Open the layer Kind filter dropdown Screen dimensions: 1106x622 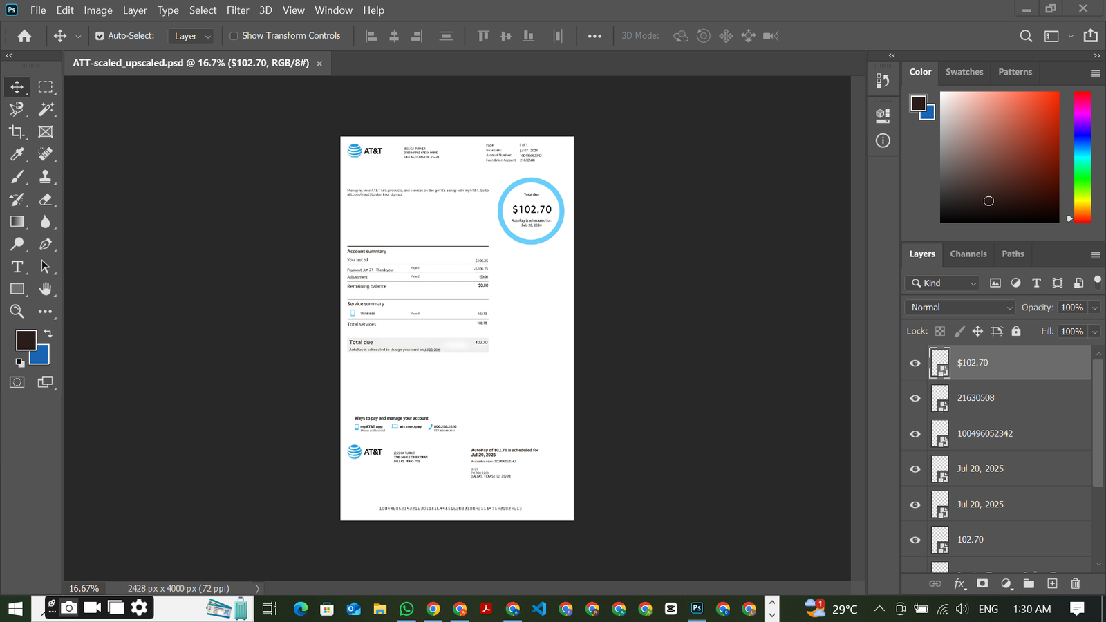(942, 283)
